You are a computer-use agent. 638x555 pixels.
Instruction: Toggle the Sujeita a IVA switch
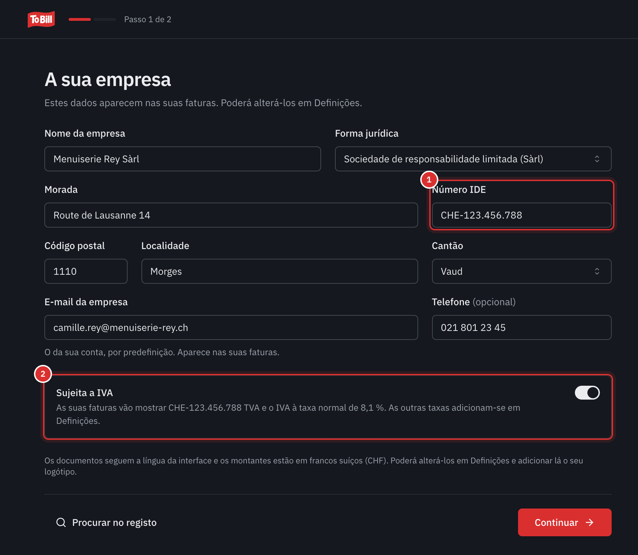(x=587, y=393)
